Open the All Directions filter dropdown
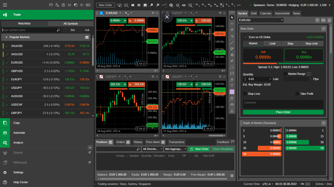 152,149
